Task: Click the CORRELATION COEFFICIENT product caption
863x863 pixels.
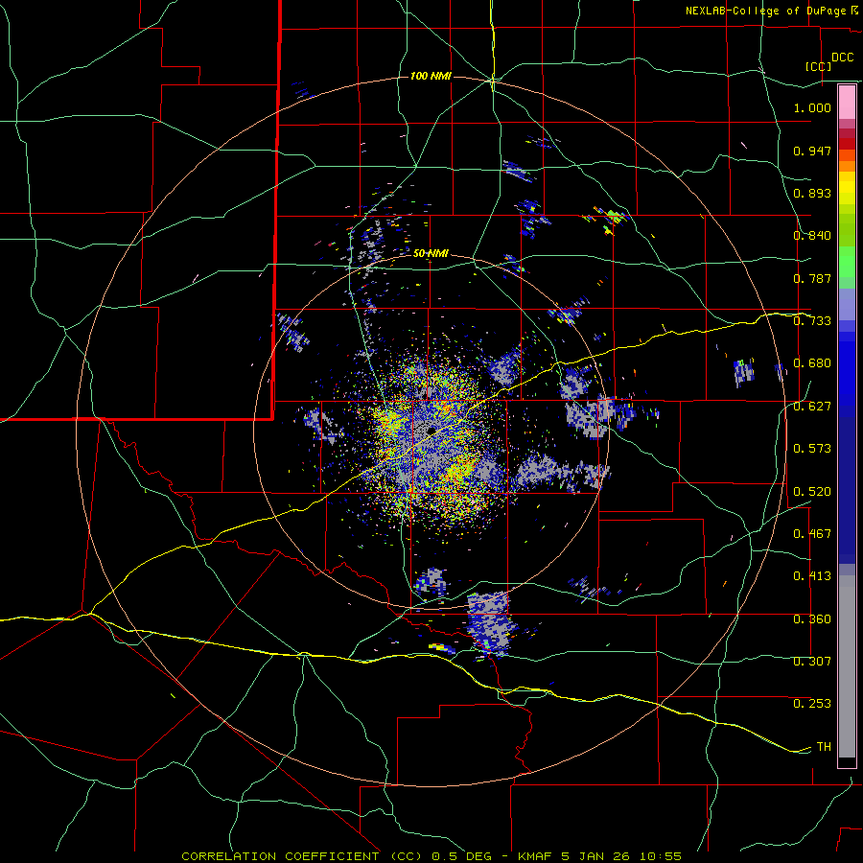Action: click(x=302, y=856)
